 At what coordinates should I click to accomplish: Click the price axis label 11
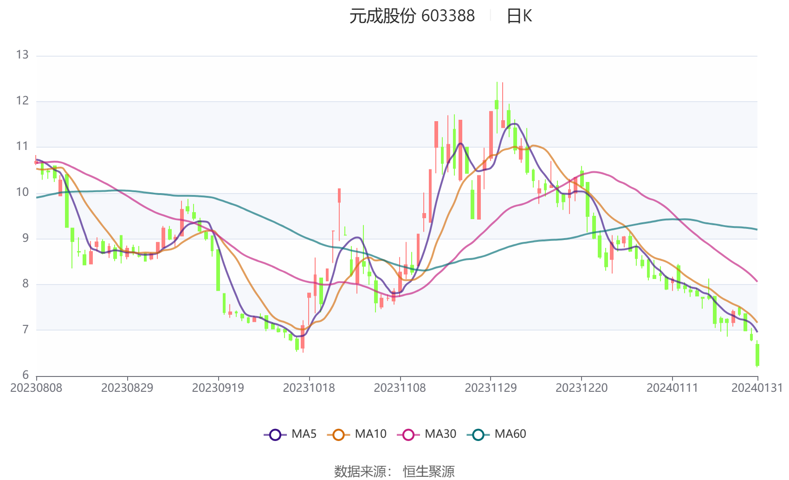tap(22, 146)
